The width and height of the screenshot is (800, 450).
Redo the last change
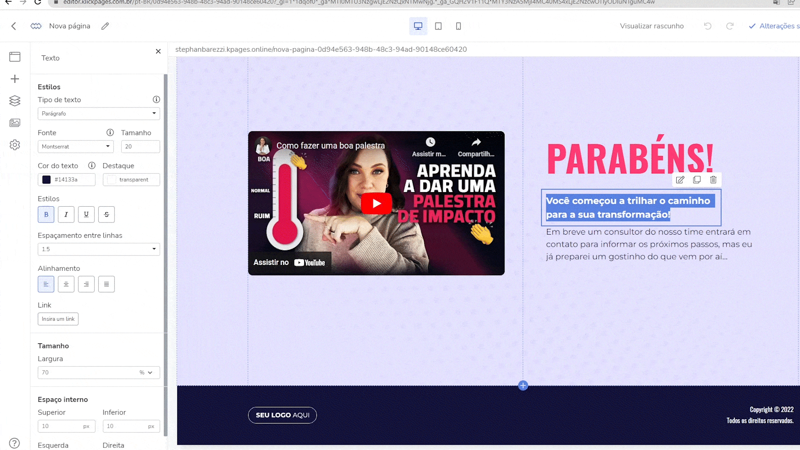click(x=730, y=26)
